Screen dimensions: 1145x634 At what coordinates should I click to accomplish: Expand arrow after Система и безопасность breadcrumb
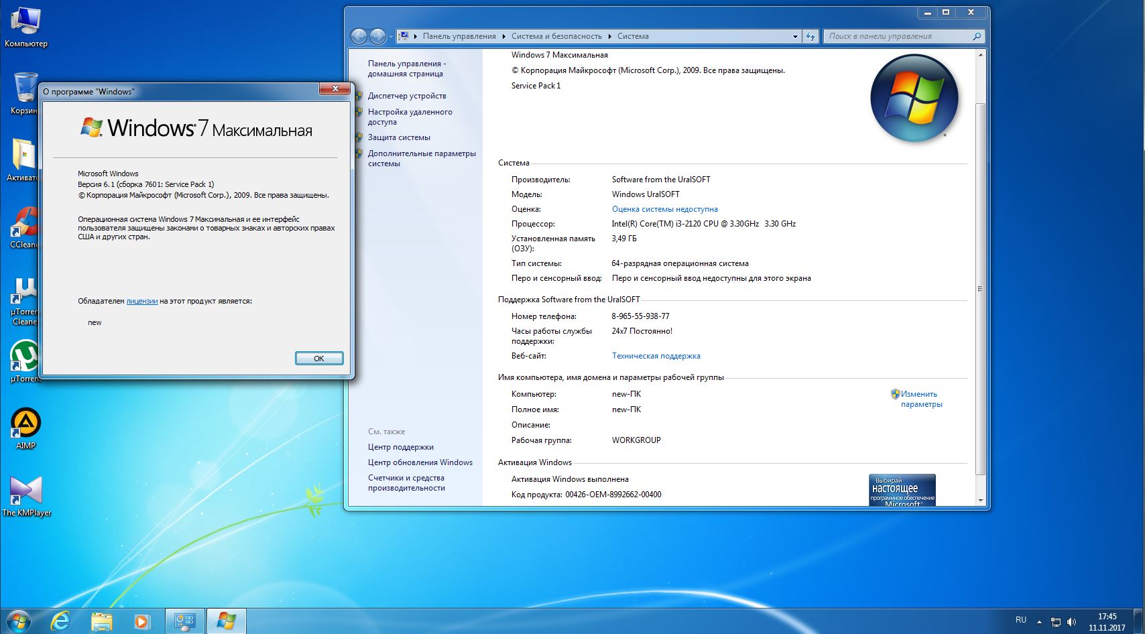[x=609, y=36]
